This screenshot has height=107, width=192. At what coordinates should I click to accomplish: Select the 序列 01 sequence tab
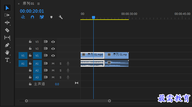29,4
